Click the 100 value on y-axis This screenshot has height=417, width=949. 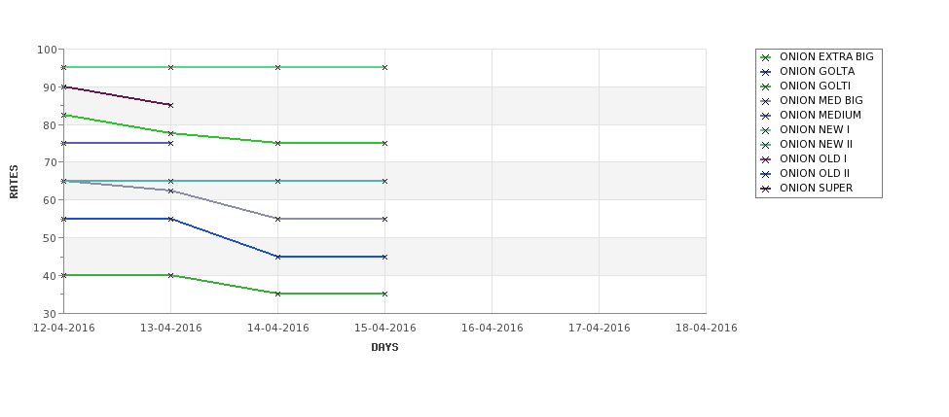[x=47, y=51]
